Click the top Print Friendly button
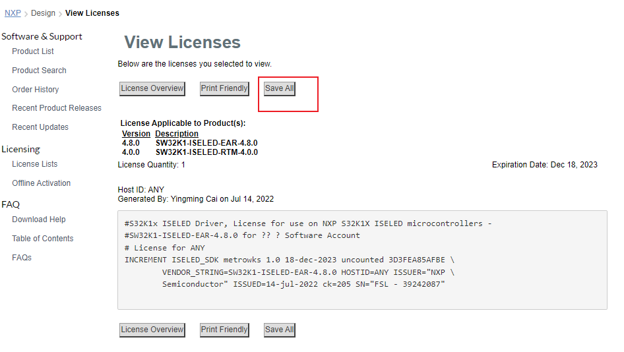Image resolution: width=624 pixels, height=352 pixels. pyautogui.click(x=224, y=88)
